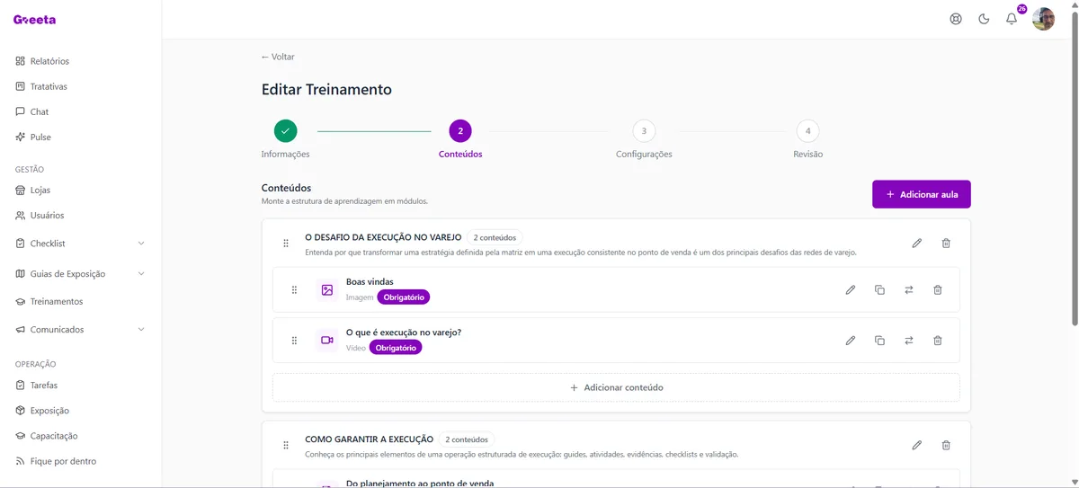Click '2 conteúdos' badge of COMO GARANTIR A EXECUÇÃO
This screenshot has height=488, width=1079.
click(x=467, y=439)
